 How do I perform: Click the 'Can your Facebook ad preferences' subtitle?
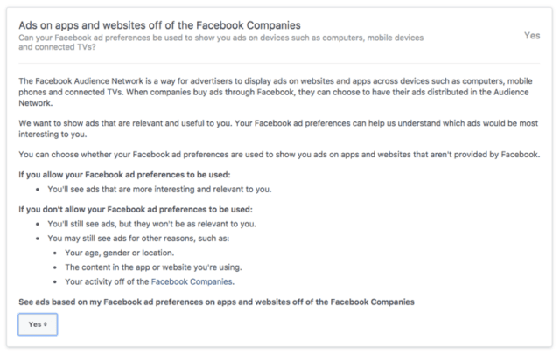[221, 43]
